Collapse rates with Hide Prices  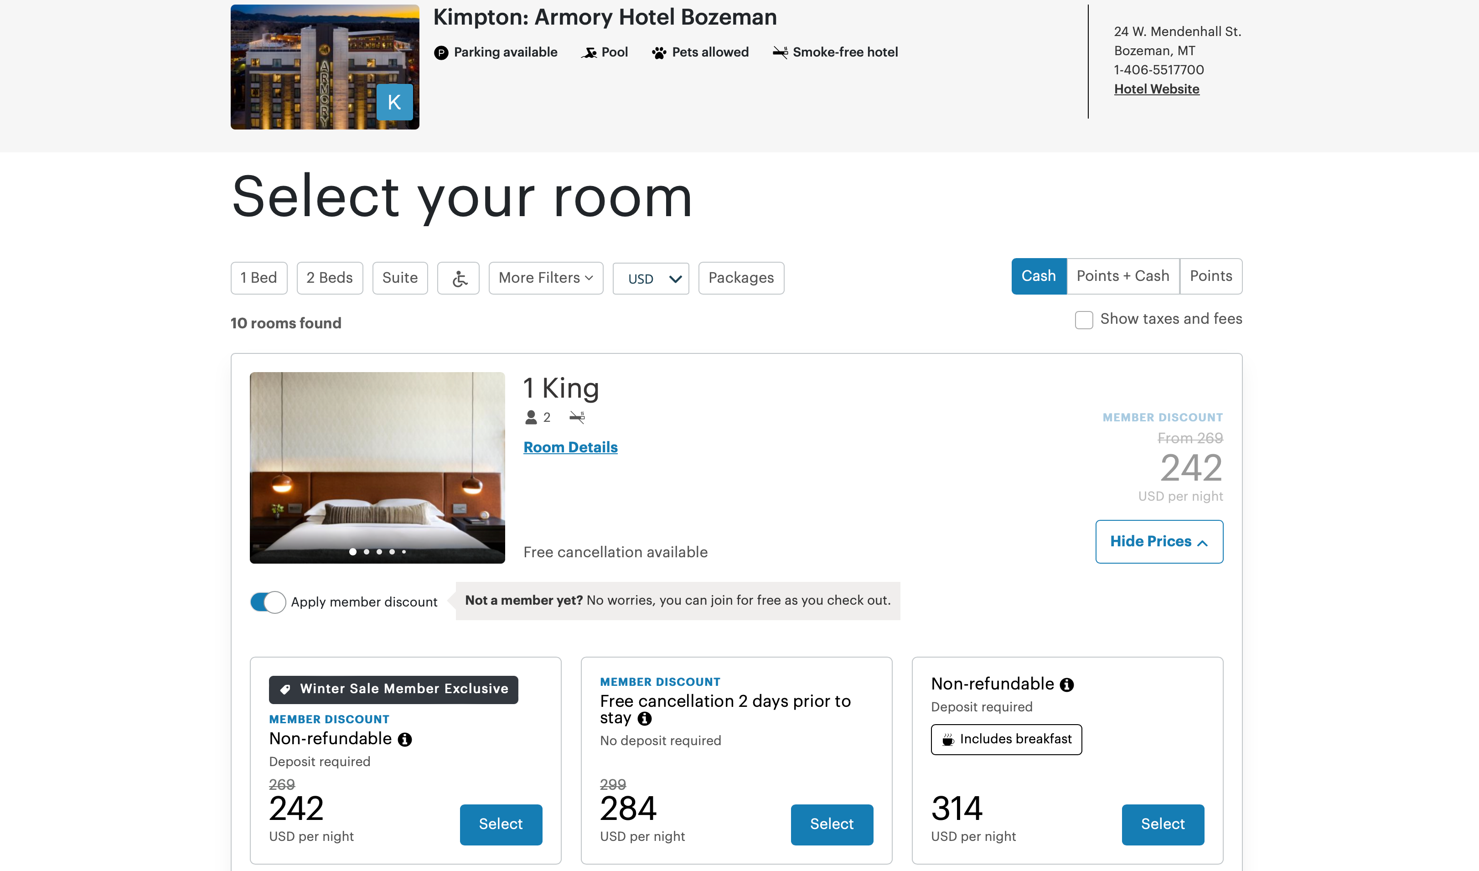click(x=1159, y=542)
